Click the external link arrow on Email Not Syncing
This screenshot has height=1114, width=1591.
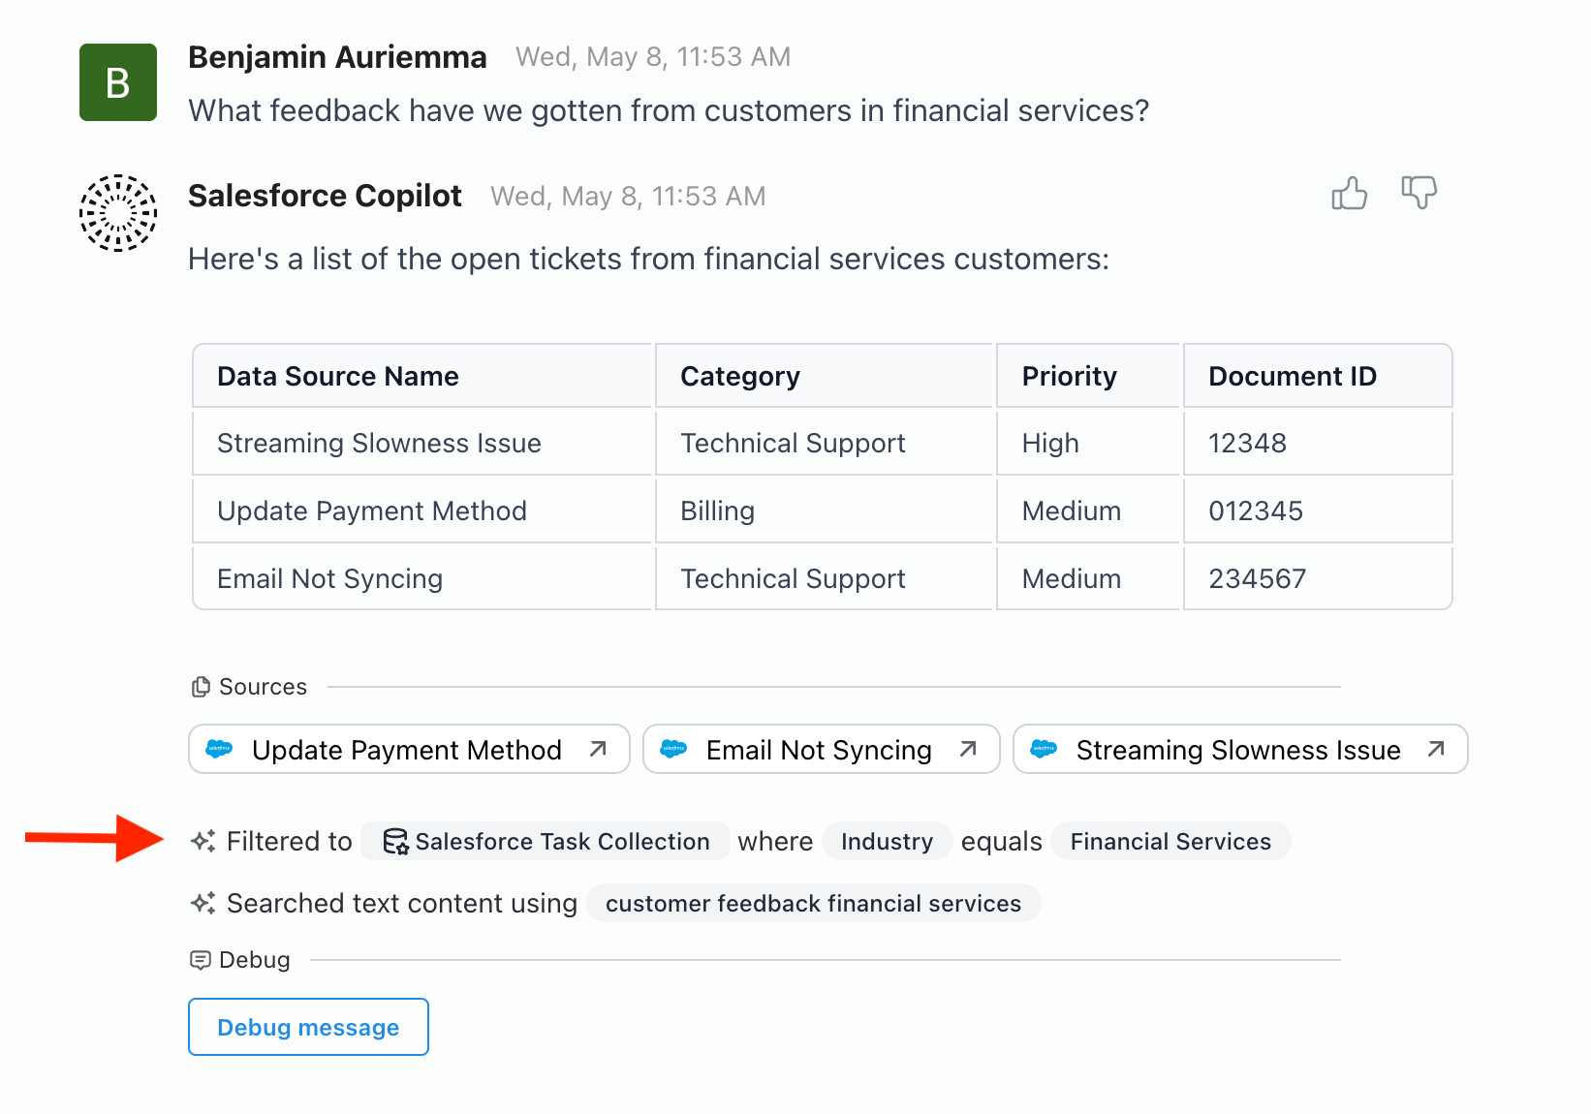click(967, 748)
